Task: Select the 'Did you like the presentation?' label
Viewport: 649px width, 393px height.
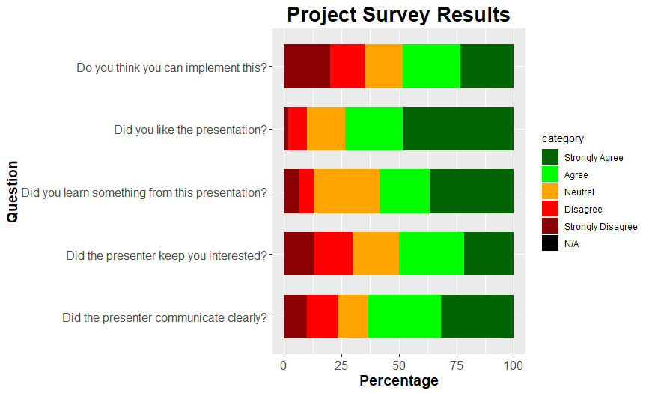Action: [190, 130]
